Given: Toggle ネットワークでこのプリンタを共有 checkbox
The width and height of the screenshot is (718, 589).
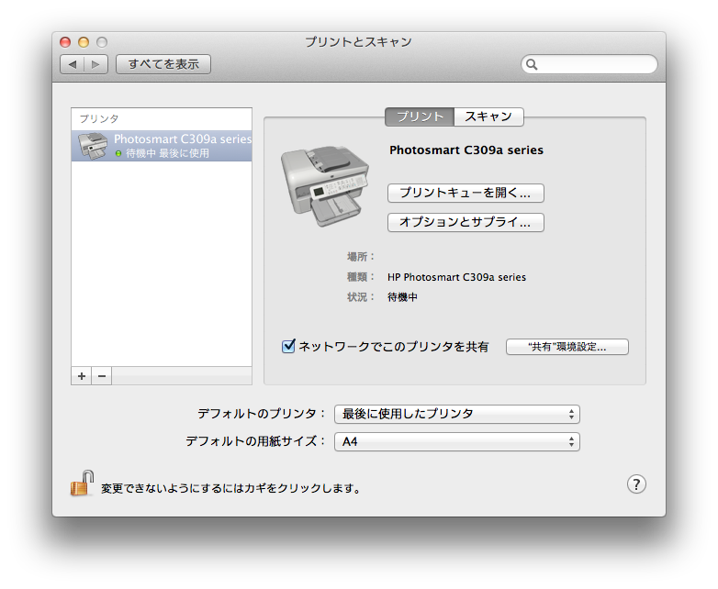Looking at the screenshot, I should (x=288, y=346).
